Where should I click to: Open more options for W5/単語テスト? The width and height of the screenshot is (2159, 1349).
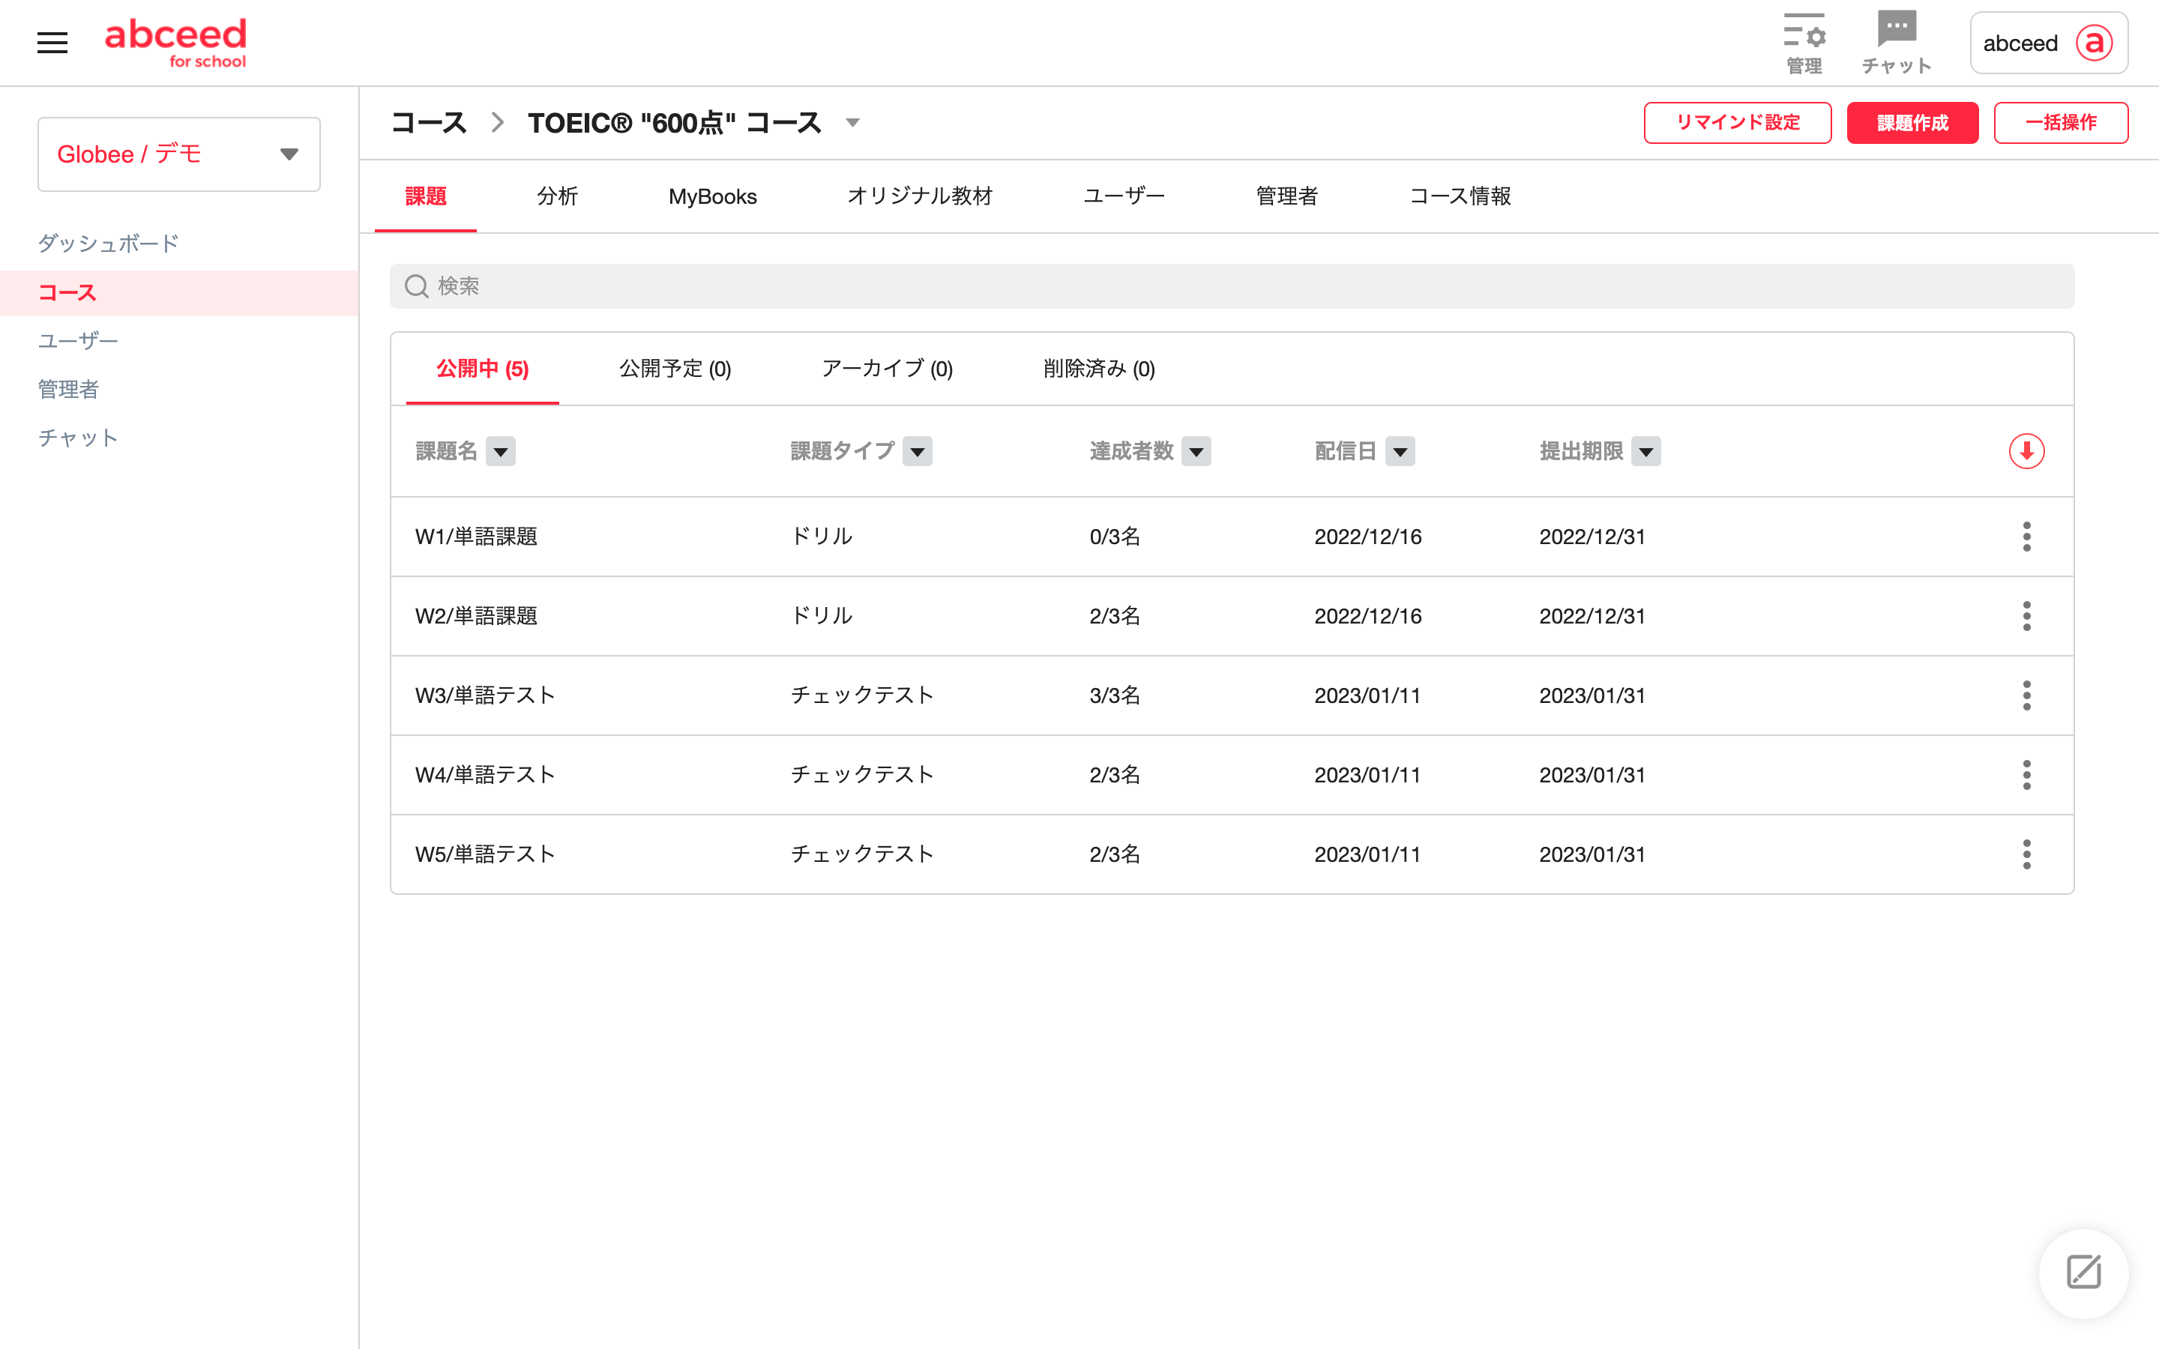pos(2026,854)
